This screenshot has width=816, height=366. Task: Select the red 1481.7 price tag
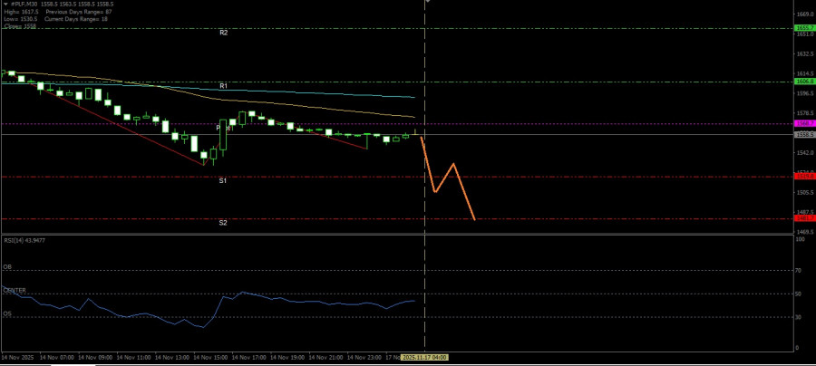pos(803,218)
